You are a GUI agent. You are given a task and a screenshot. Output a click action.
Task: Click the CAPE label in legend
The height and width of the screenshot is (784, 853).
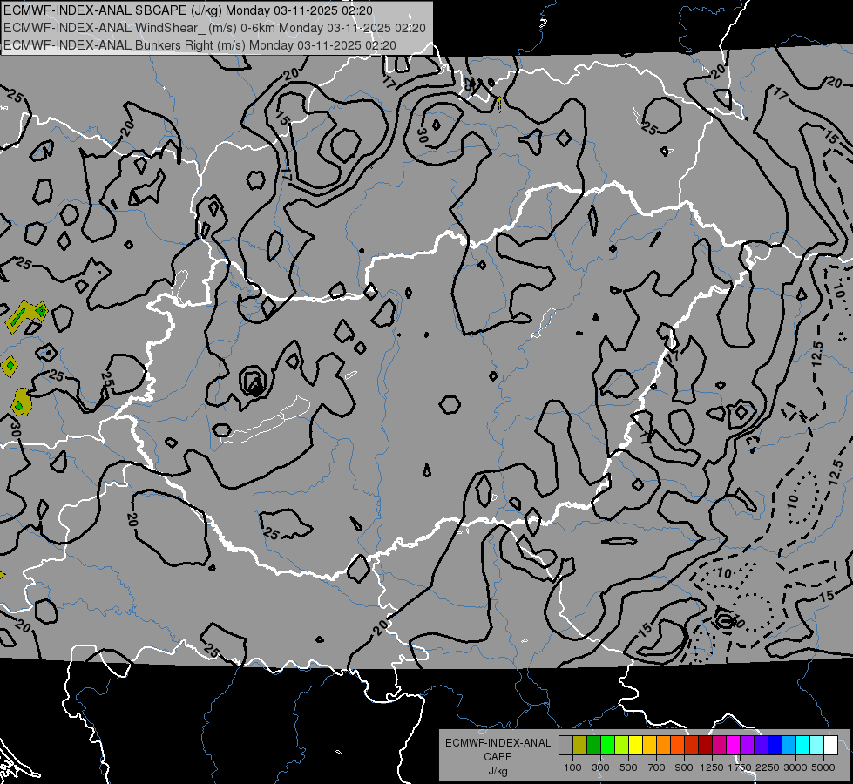point(498,756)
